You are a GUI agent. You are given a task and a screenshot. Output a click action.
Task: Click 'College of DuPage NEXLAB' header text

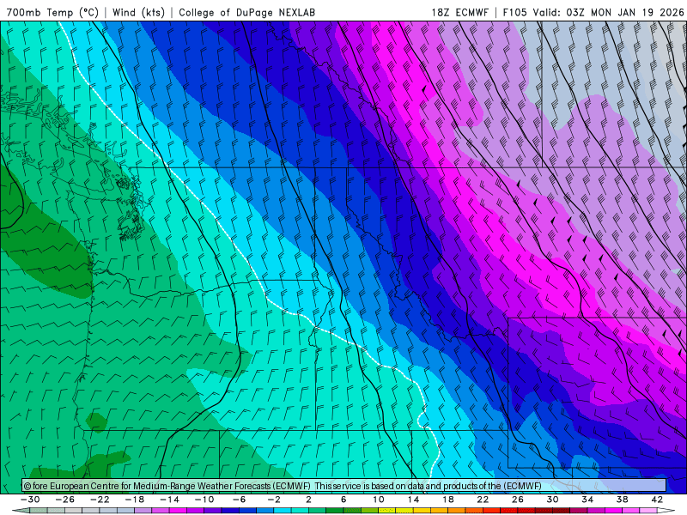click(x=246, y=12)
